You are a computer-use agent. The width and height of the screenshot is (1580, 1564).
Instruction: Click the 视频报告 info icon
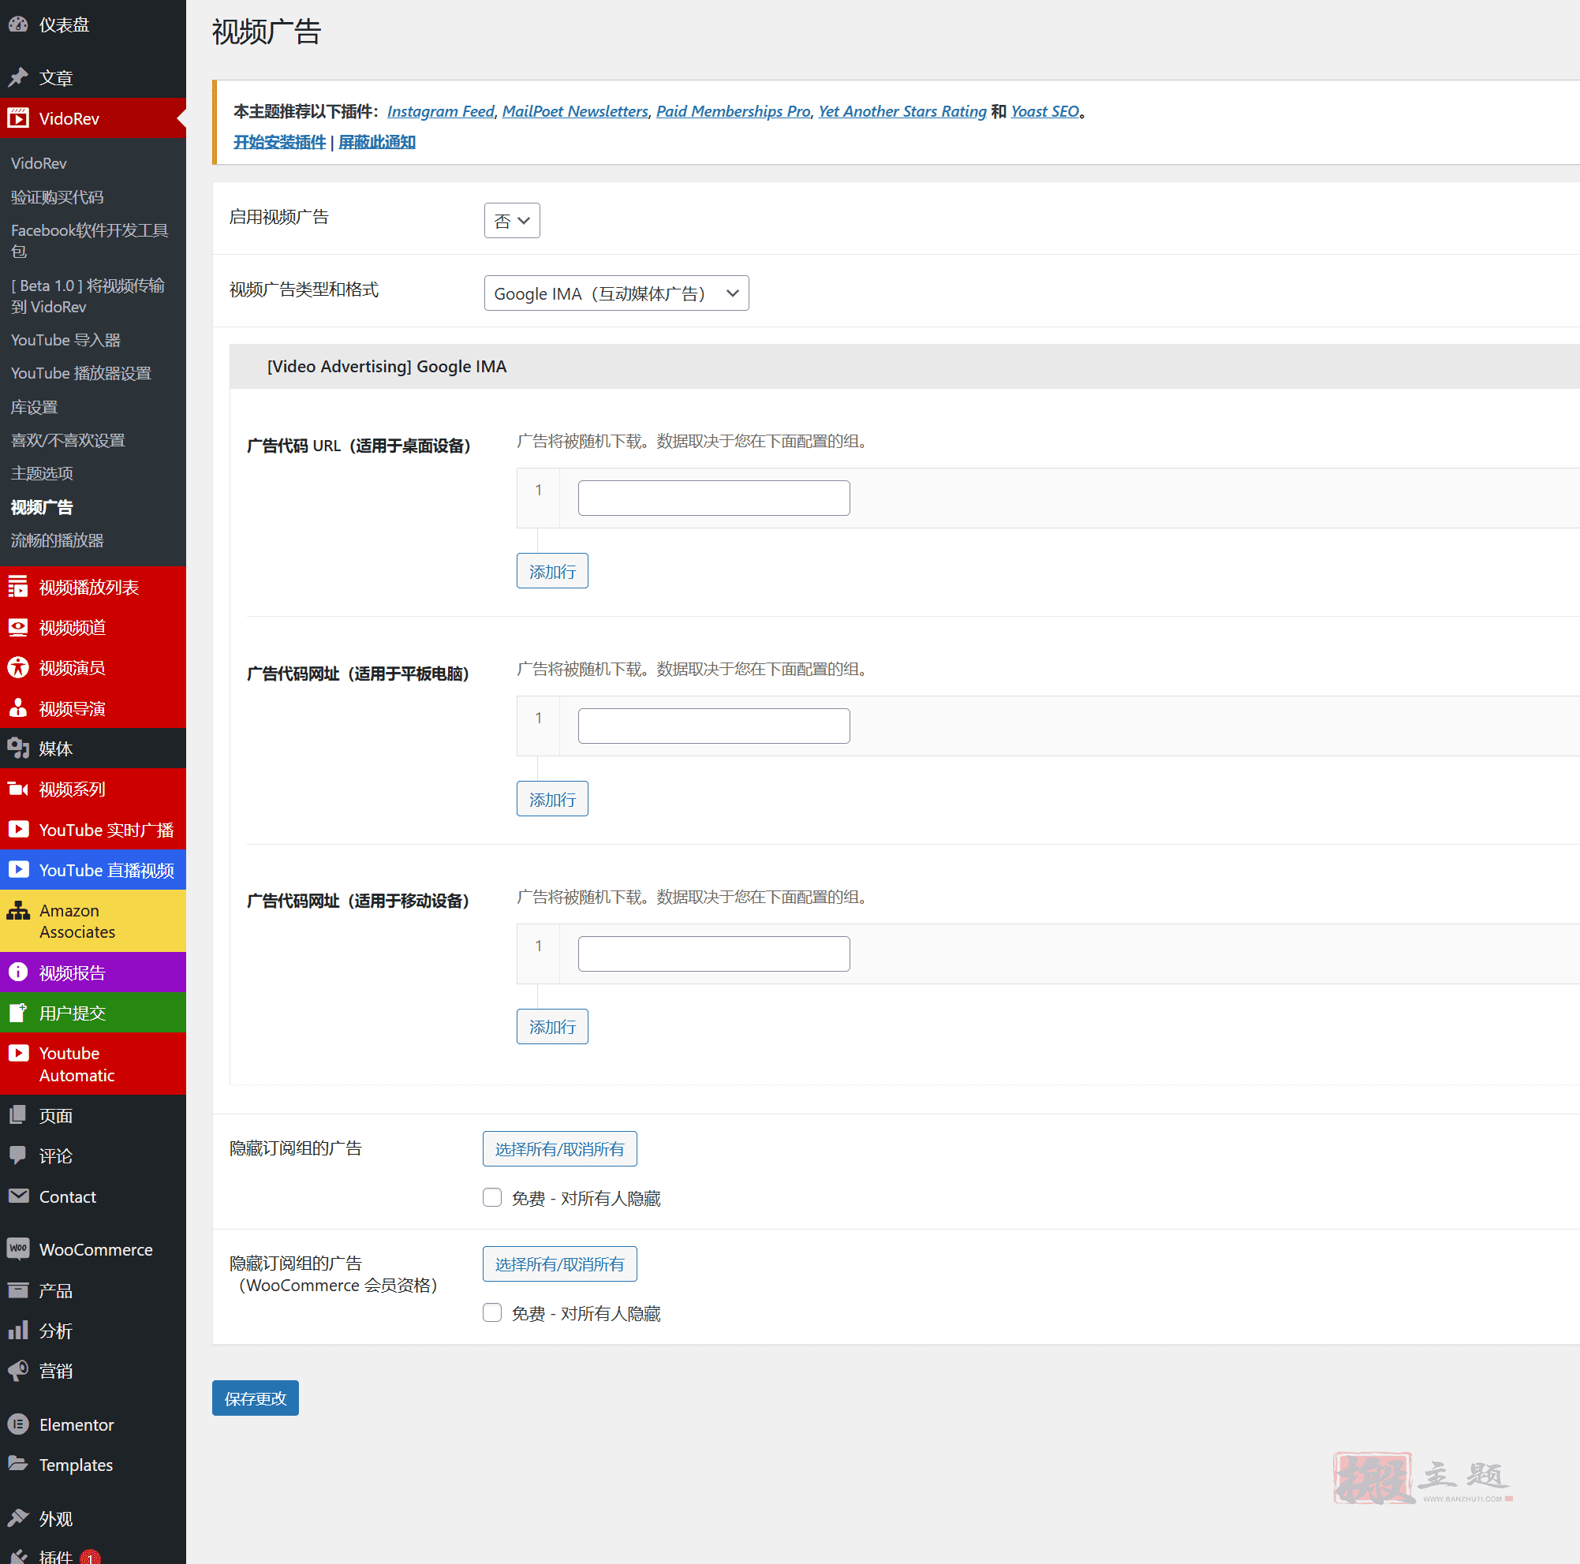click(18, 972)
